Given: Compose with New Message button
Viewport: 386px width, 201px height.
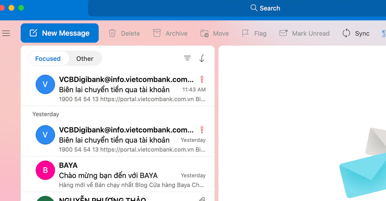Looking at the screenshot, I should pos(60,33).
